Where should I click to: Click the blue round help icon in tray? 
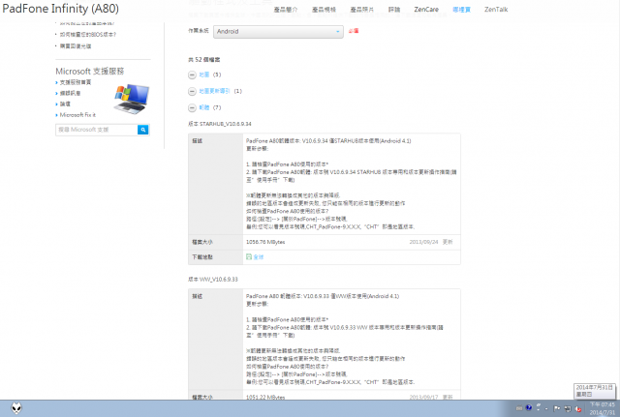(x=529, y=408)
